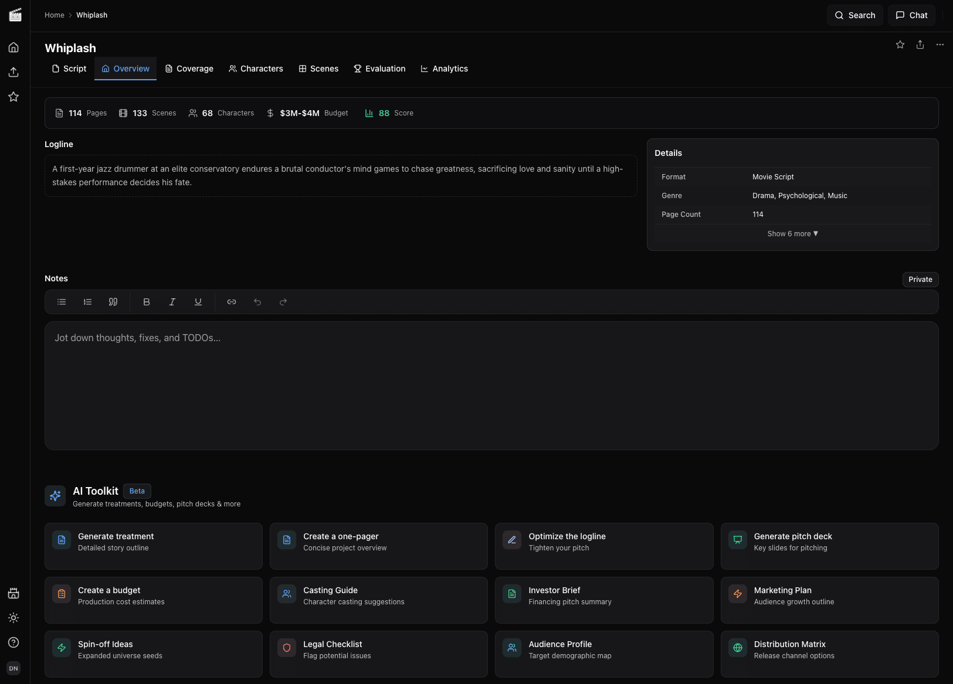Open the Evaluation tab

(x=379, y=69)
